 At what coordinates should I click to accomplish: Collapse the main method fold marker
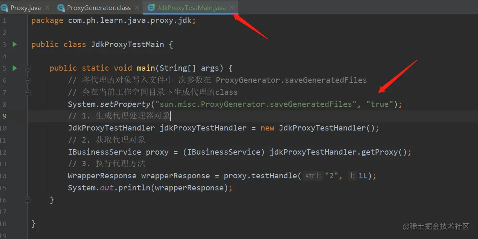click(x=28, y=69)
